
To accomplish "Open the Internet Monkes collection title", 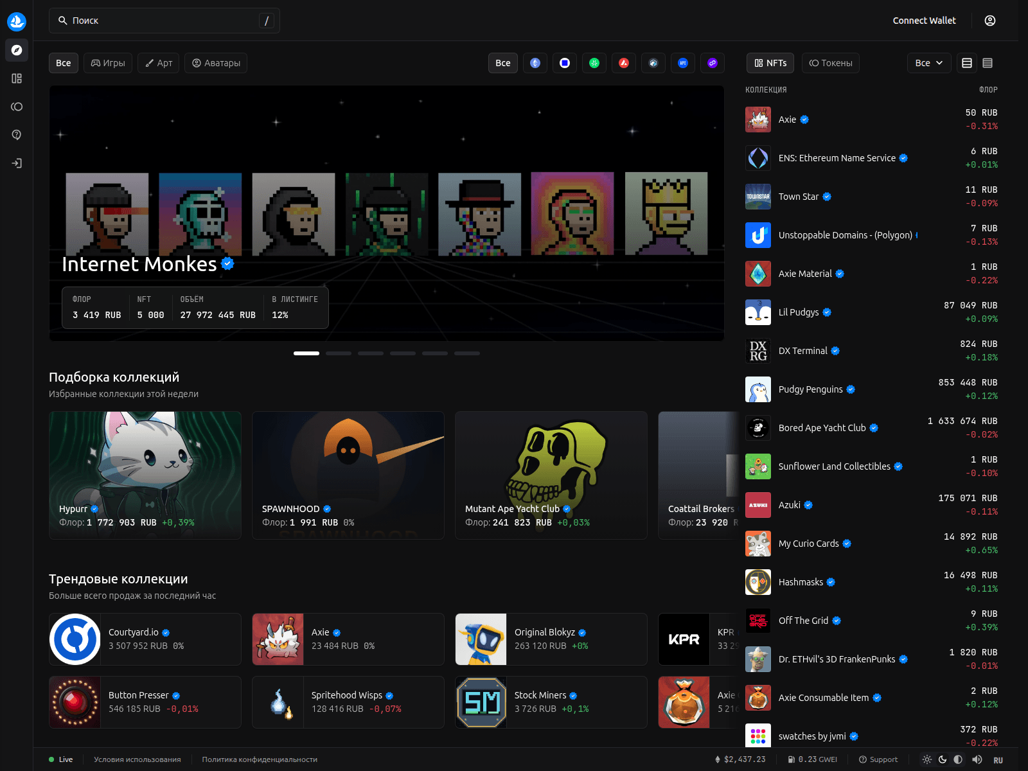I will [x=139, y=264].
